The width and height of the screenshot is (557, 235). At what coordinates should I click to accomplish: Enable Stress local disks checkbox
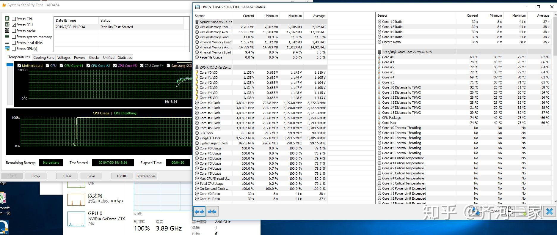coord(14,42)
